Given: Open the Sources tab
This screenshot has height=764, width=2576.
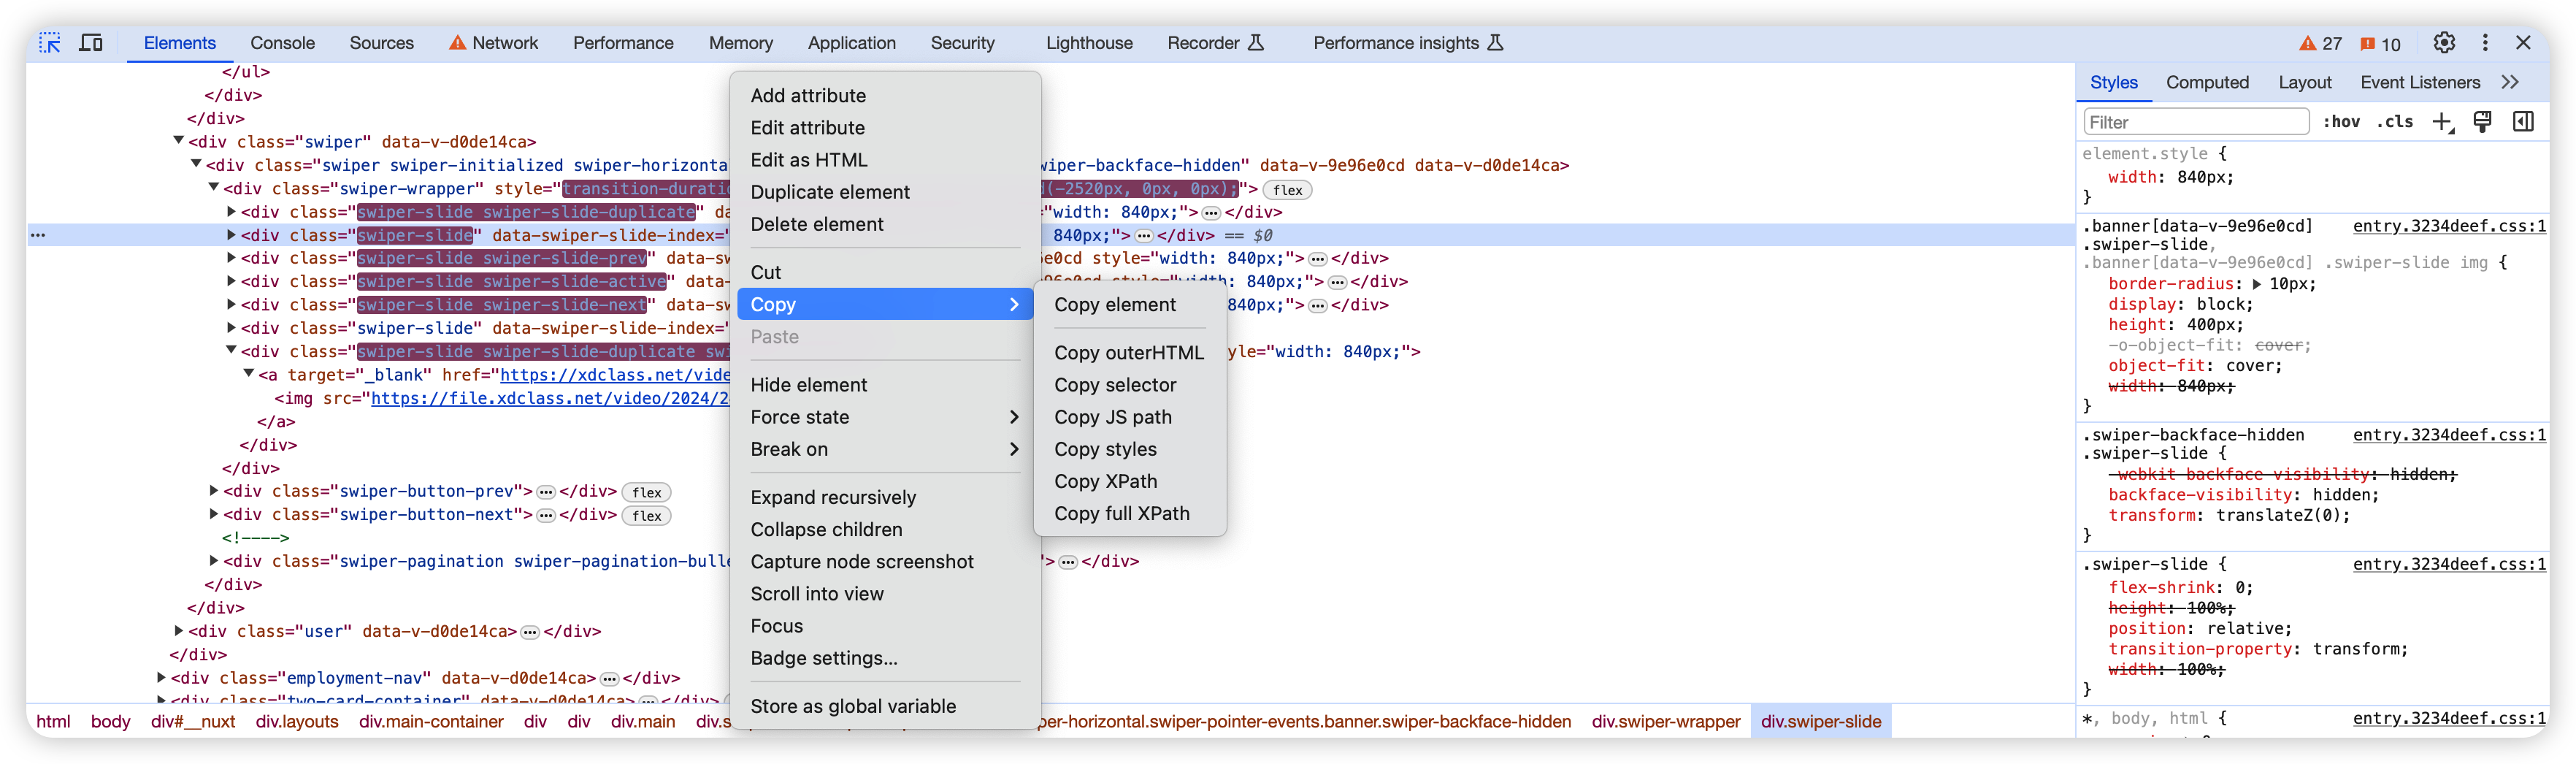Looking at the screenshot, I should point(381,43).
